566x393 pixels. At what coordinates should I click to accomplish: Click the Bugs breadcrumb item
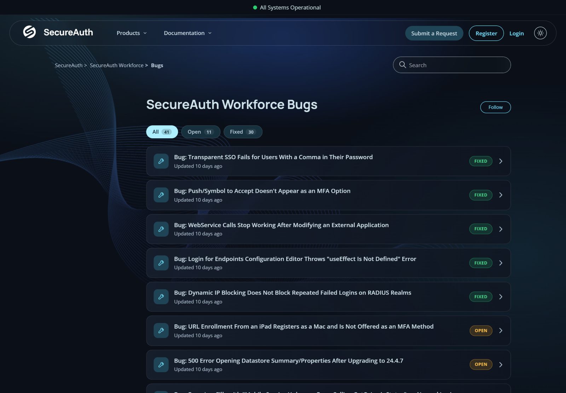[157, 65]
